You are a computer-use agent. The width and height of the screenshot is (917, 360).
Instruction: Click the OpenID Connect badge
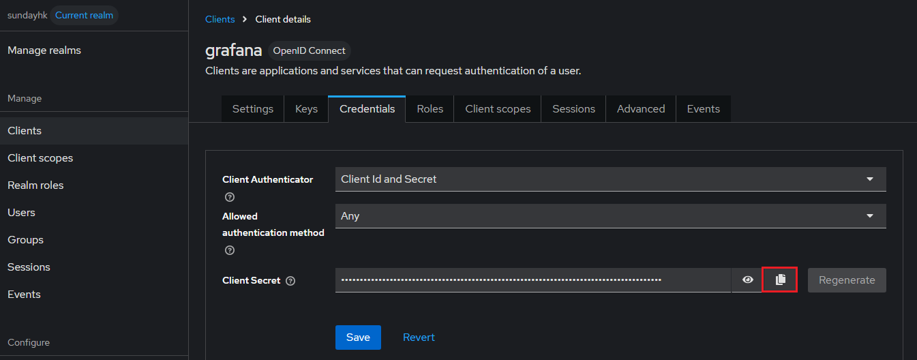pos(309,50)
